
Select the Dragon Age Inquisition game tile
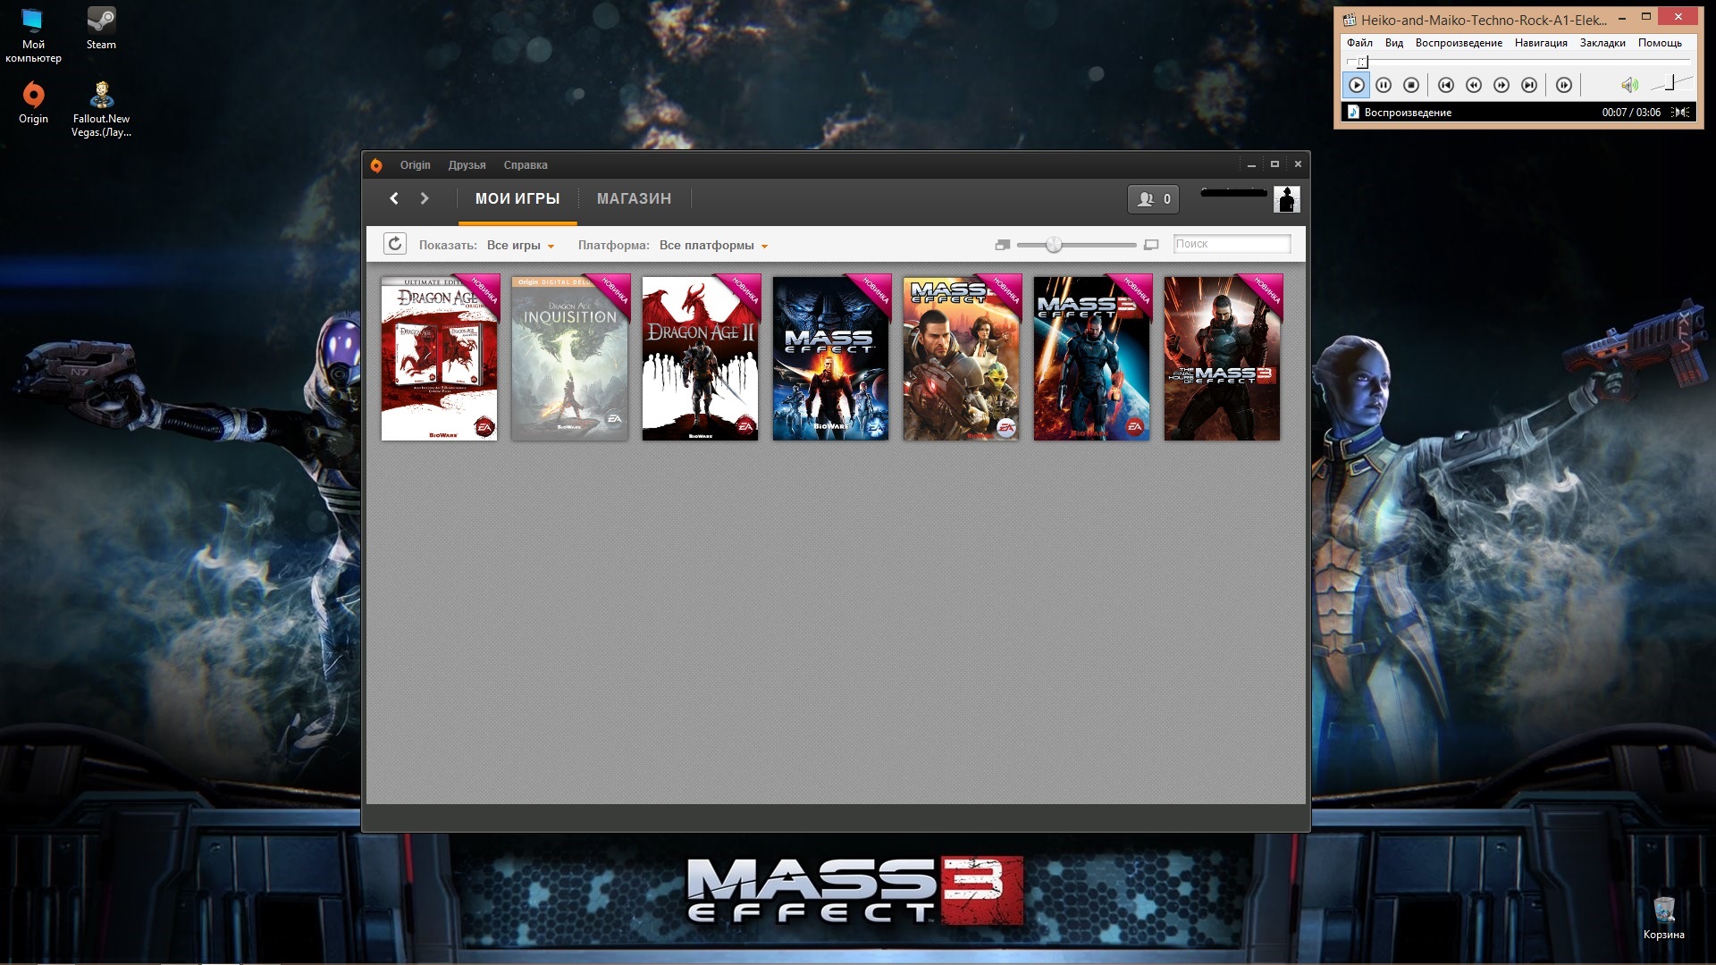569,357
